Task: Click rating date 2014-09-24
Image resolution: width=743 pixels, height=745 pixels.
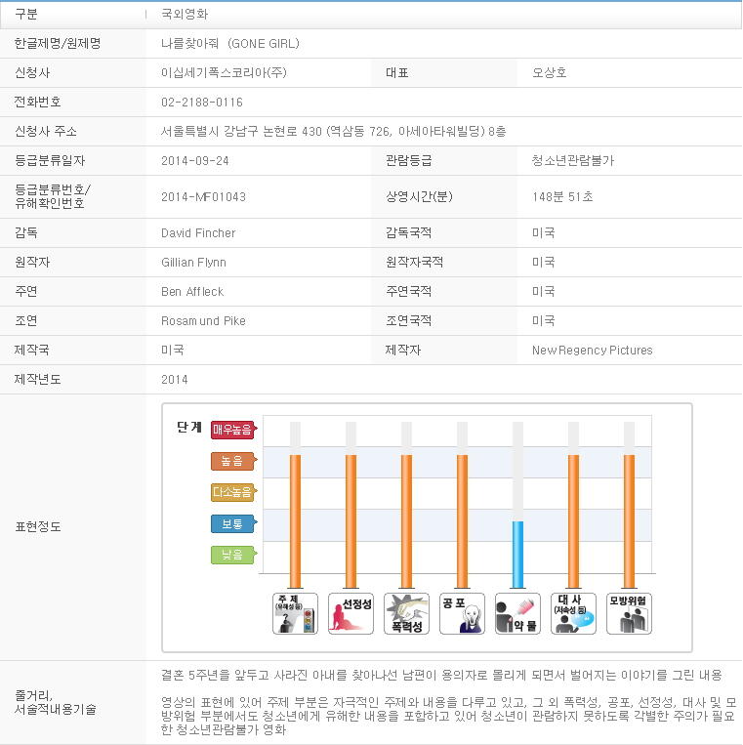Action: (194, 160)
